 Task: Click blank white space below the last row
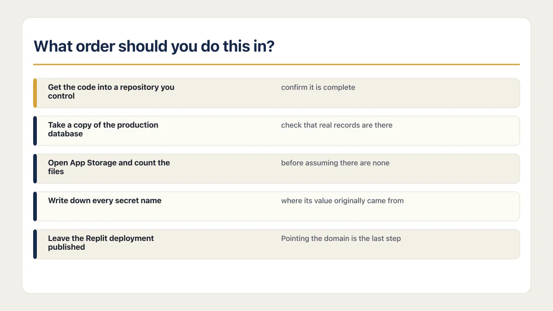click(x=276, y=276)
